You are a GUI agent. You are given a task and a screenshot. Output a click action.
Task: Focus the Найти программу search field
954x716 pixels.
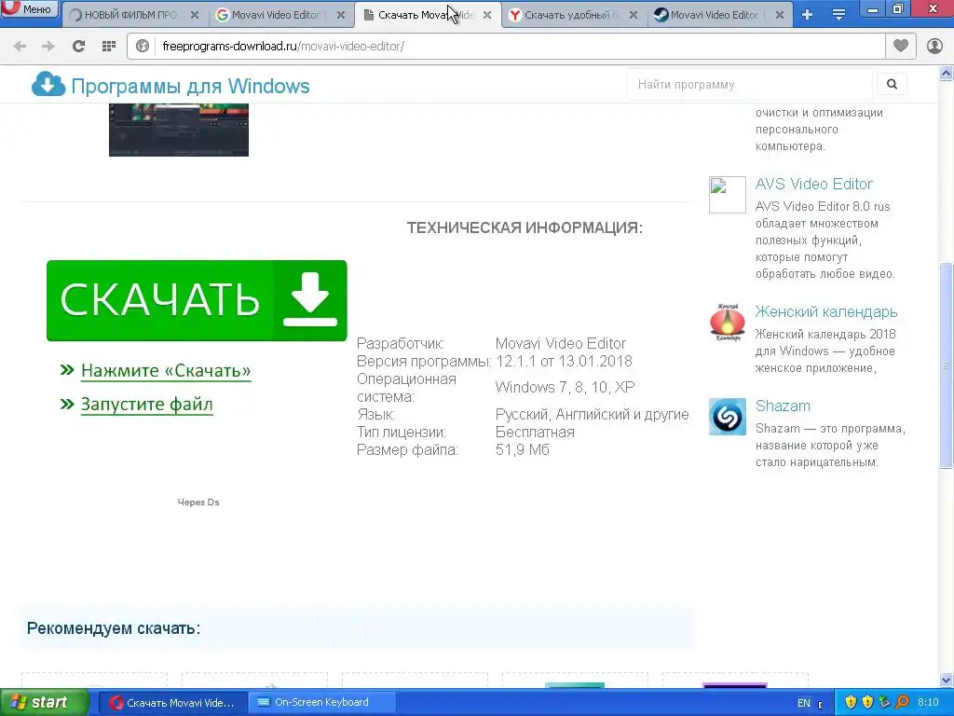750,85
